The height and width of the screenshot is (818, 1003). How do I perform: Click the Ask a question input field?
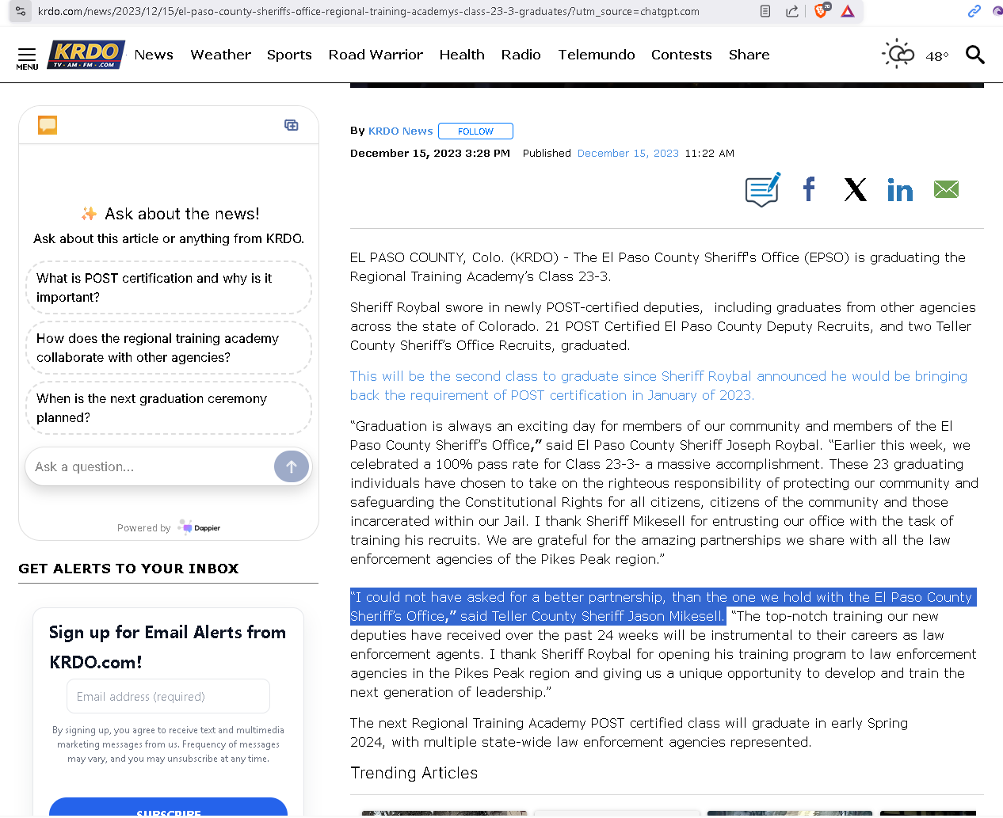[151, 466]
